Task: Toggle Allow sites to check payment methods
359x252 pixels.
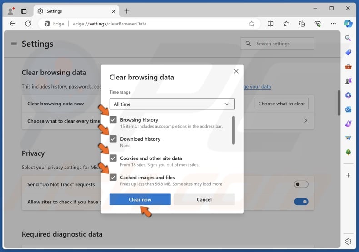Action: click(x=301, y=202)
